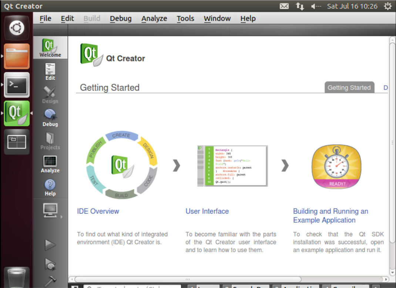Open Analyze menu

154,18
